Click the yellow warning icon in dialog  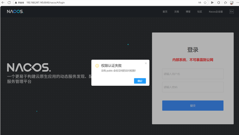[x=97, y=66]
